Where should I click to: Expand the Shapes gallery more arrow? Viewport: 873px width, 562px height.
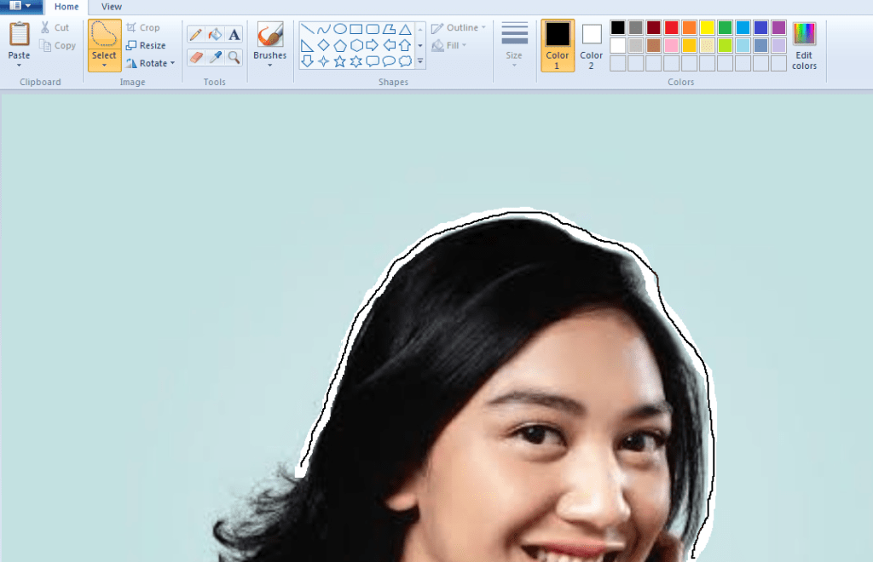pos(419,61)
